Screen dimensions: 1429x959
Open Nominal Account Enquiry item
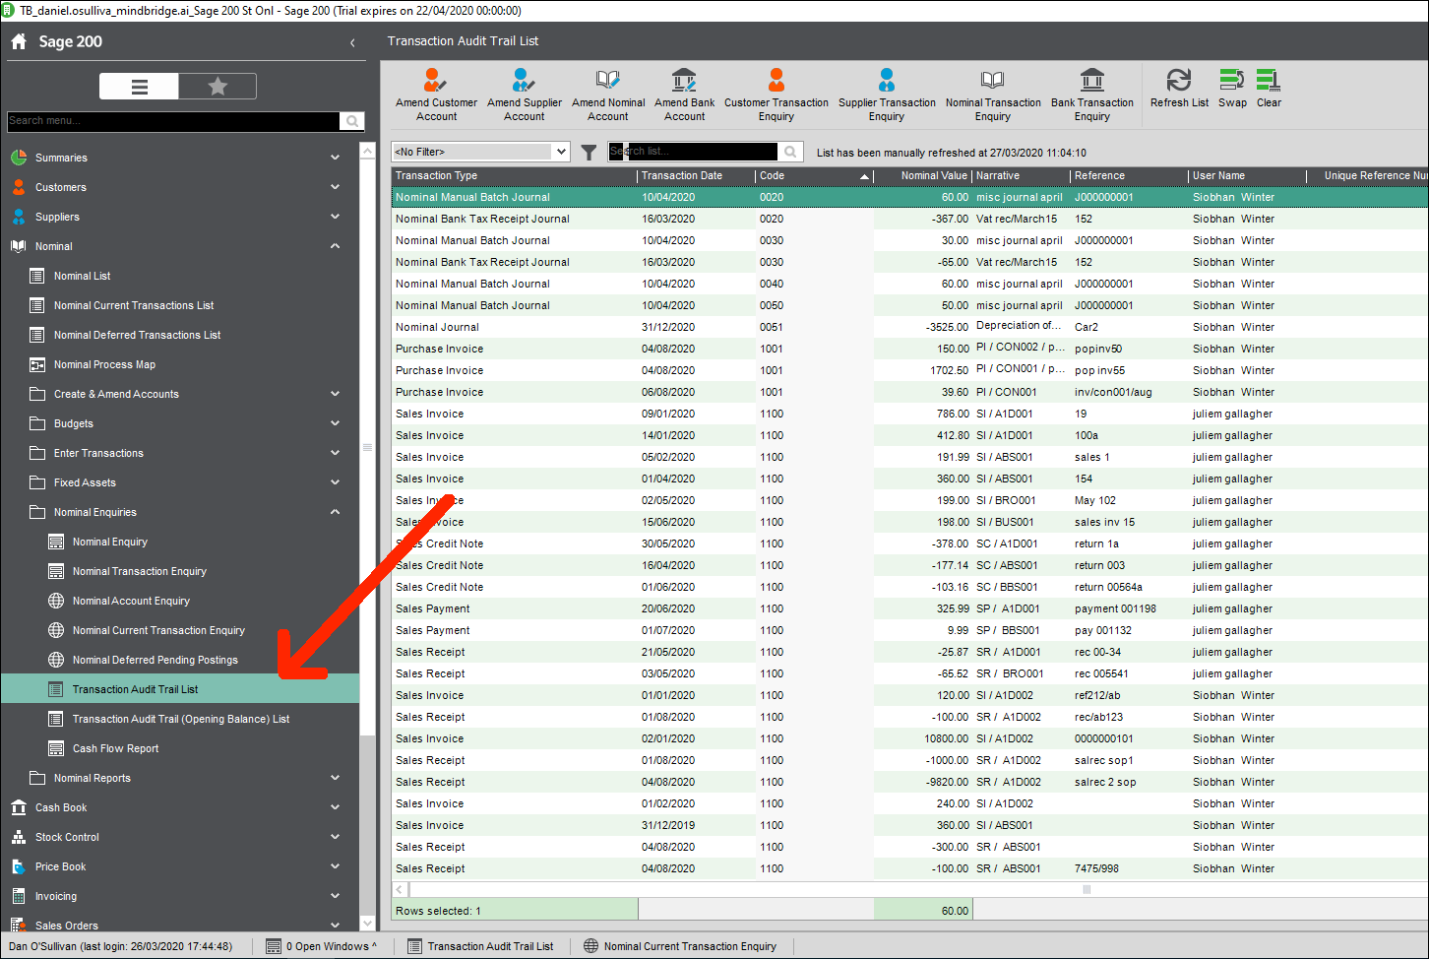pos(131,601)
